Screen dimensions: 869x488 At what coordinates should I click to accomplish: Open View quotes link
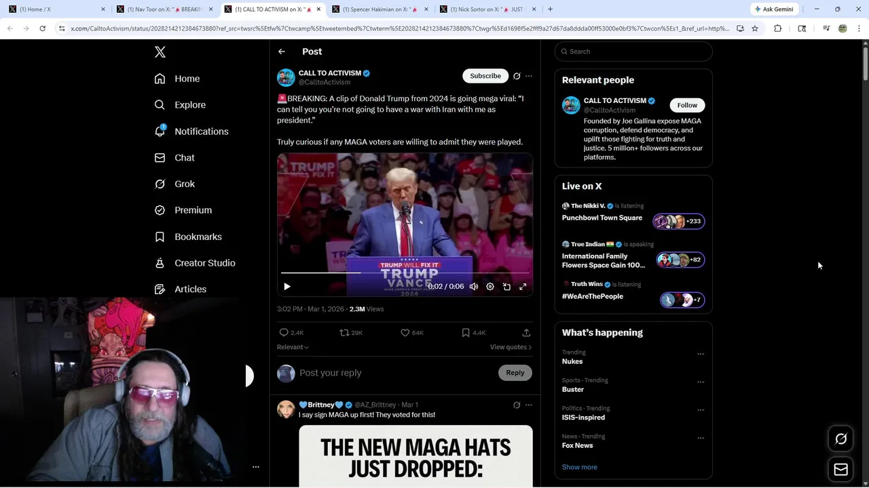click(511, 347)
